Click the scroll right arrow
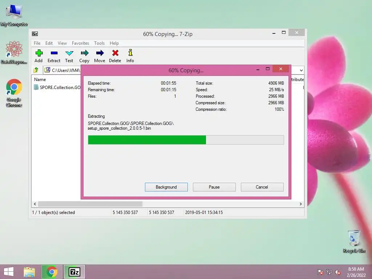Screen dimensions: 372x279 pos(300,204)
